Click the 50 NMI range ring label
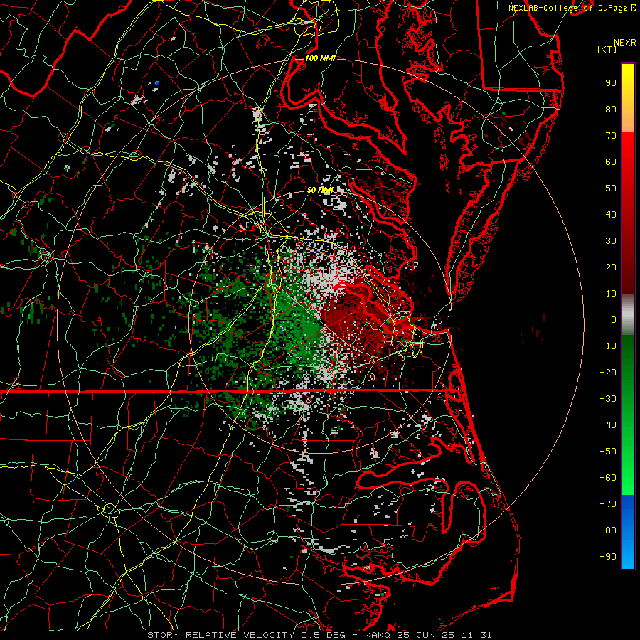Screen dimensions: 640x640 320,190
